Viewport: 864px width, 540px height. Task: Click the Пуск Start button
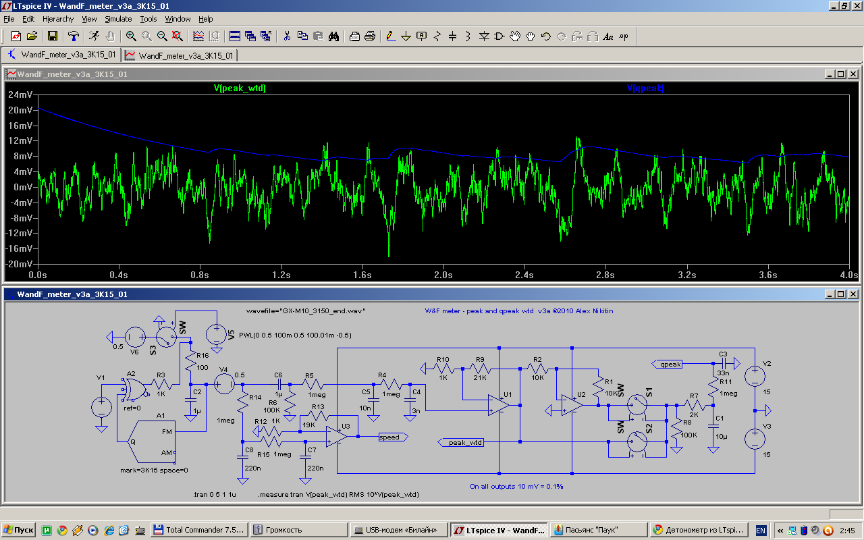click(x=18, y=531)
